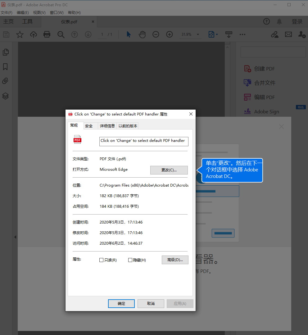Select the arrow Selection tool
The width and height of the screenshot is (308, 335).
(x=129, y=34)
